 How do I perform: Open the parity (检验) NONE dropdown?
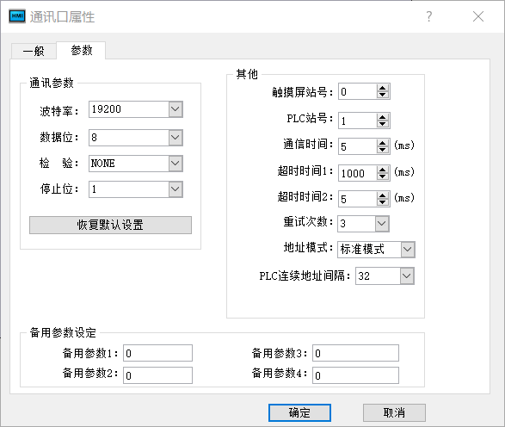pyautogui.click(x=176, y=164)
